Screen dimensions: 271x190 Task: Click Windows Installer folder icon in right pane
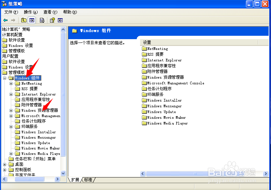coord(144,100)
